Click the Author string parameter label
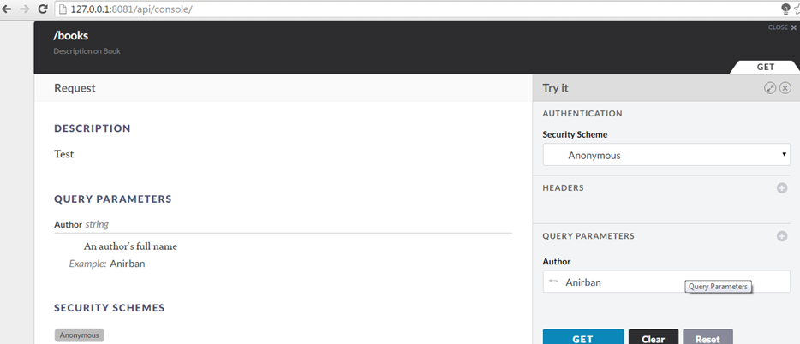The width and height of the screenshot is (800, 344). coord(81,224)
